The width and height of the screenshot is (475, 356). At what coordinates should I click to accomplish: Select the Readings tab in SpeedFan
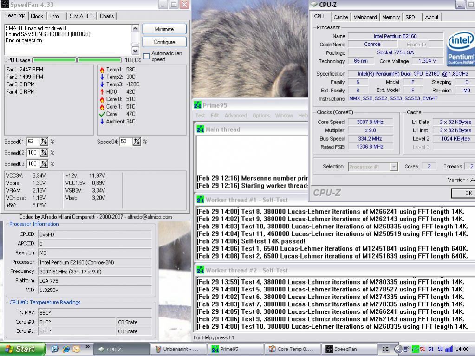[x=14, y=15]
